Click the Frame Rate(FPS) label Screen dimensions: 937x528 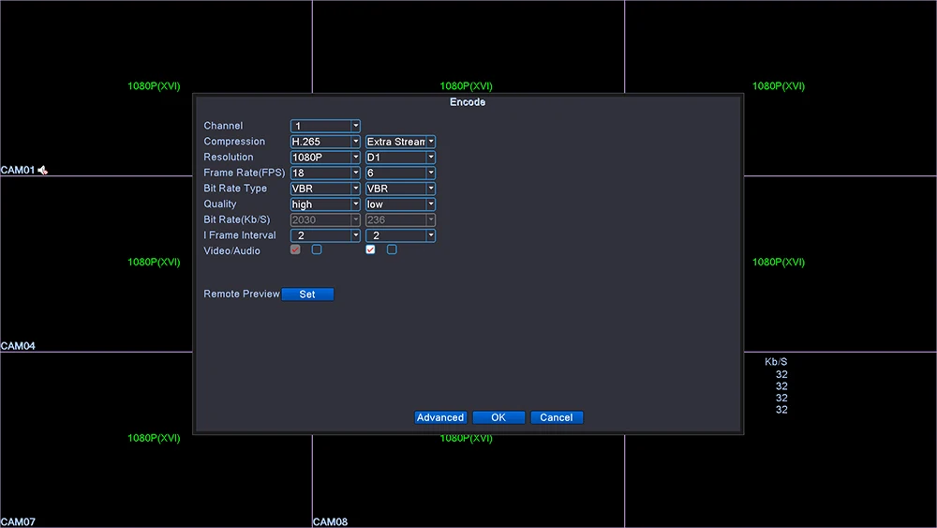point(245,173)
